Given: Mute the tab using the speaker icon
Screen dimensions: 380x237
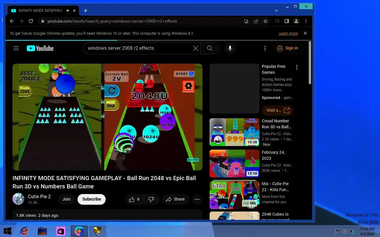Looking at the screenshot, I should (x=68, y=11).
